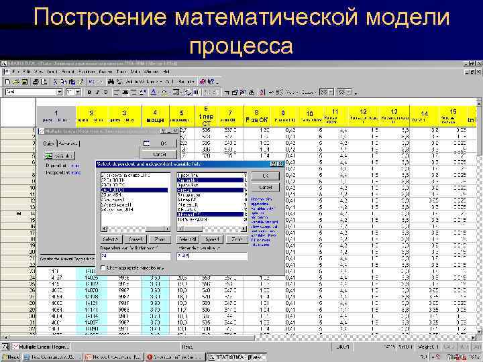Click Spread under independent variable list

212,239
